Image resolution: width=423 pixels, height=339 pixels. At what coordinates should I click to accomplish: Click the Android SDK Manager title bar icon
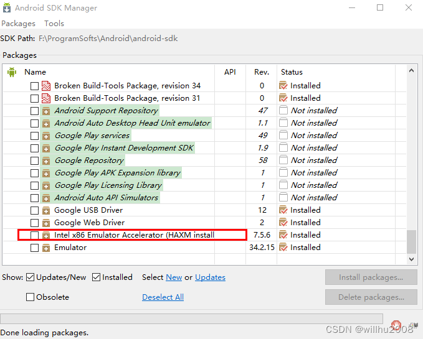pyautogui.click(x=7, y=7)
